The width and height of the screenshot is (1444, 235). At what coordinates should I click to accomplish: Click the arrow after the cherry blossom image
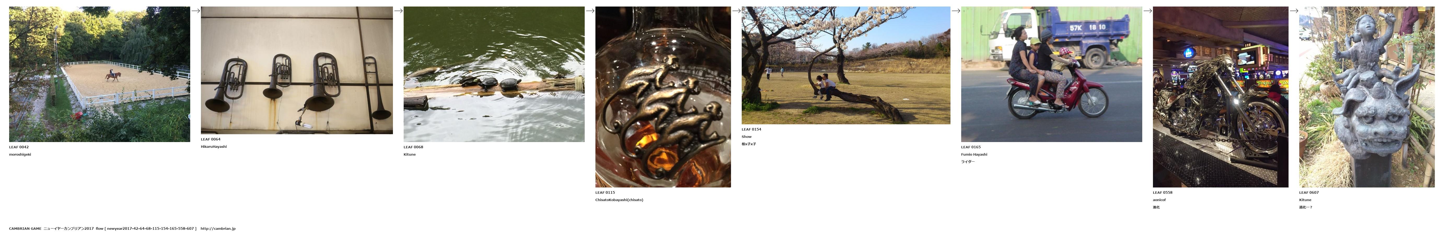click(x=956, y=11)
